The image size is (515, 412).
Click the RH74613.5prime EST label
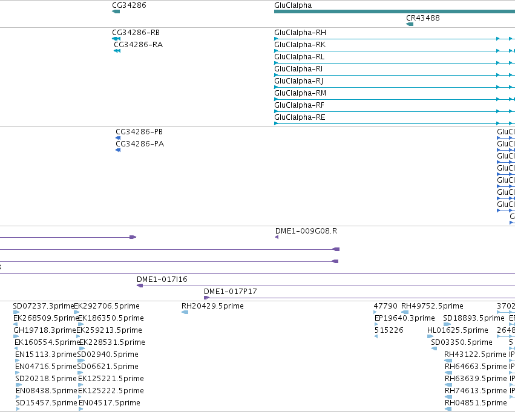[476, 391]
